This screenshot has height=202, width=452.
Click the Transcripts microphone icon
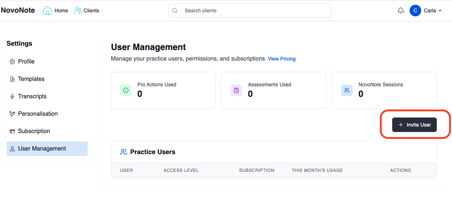[12, 96]
